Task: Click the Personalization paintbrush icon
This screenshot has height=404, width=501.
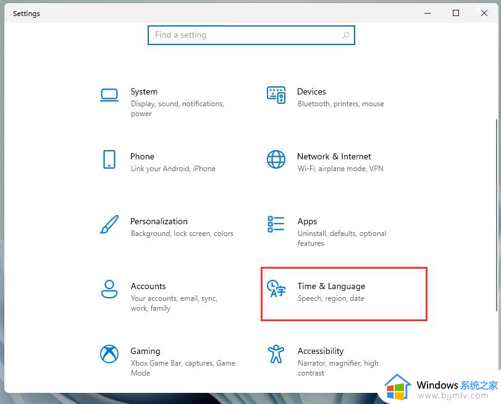Action: click(109, 224)
